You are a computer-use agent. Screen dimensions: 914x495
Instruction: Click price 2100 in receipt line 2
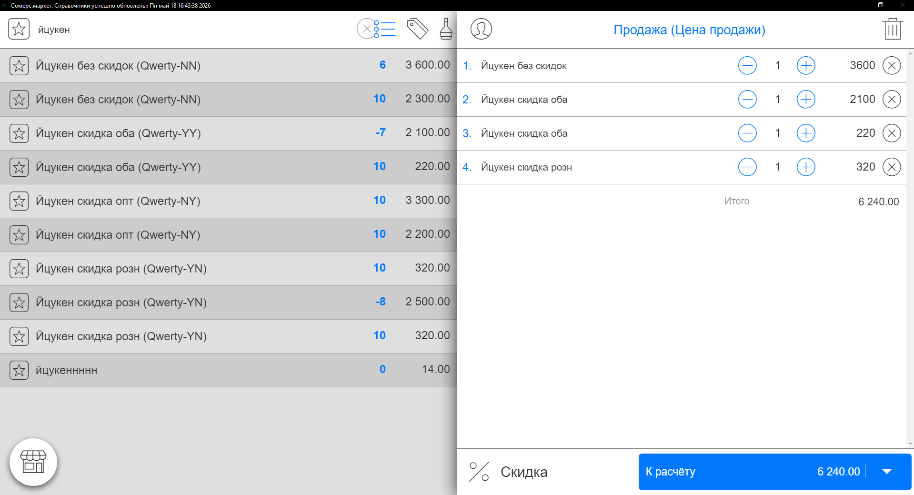(863, 99)
